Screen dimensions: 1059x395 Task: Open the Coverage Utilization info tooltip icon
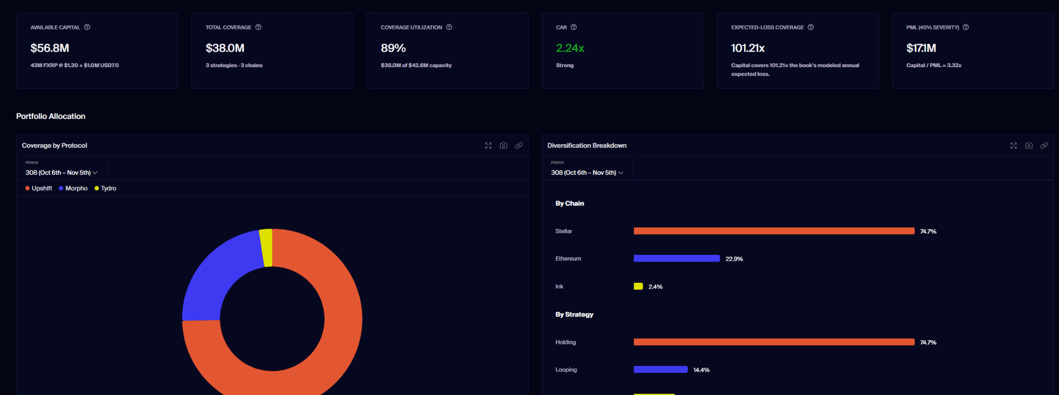coord(449,27)
